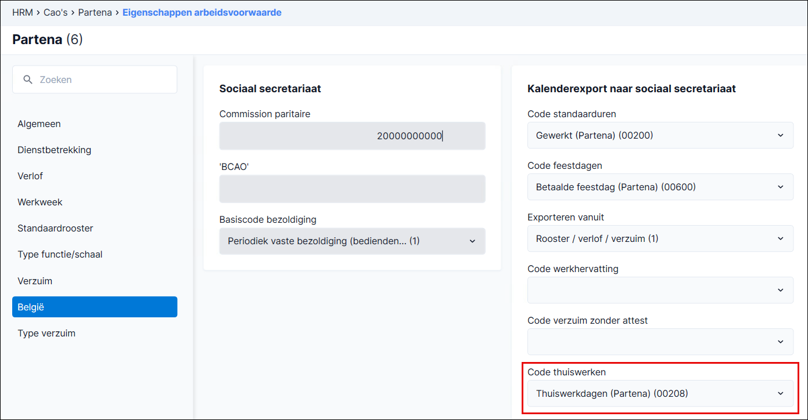Navigate to Cao's breadcrumb
The height and width of the screenshot is (420, 808).
pos(56,12)
